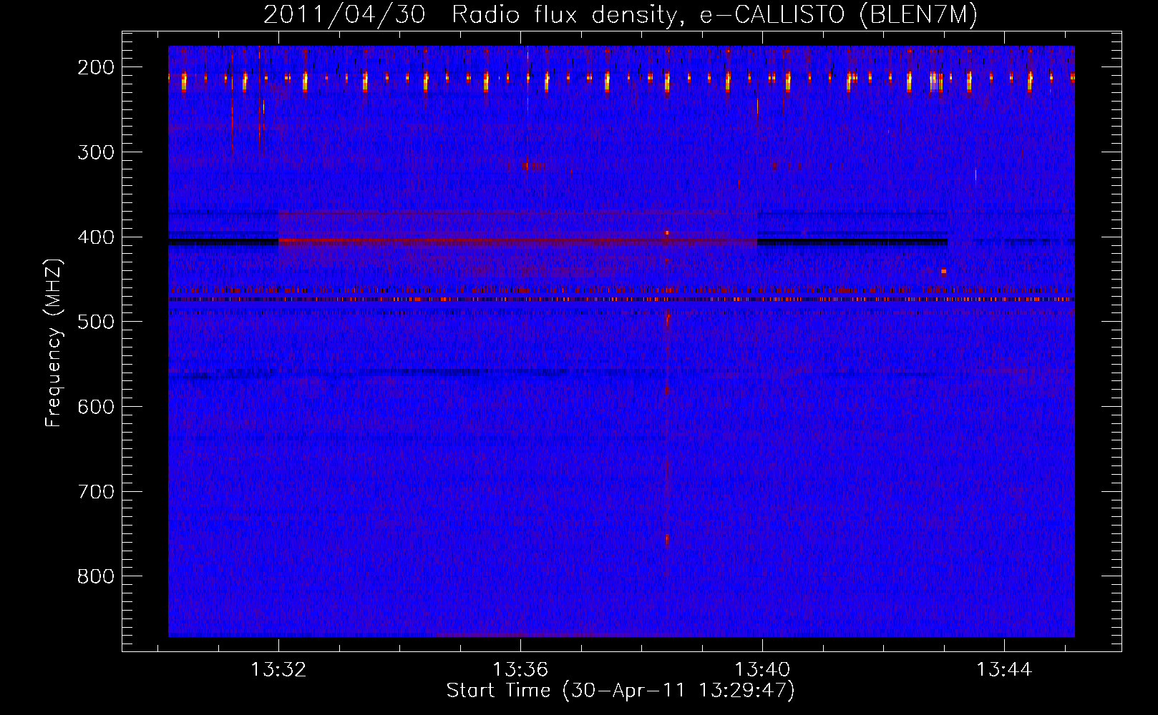Click the bright red spot near 440 MHz
Screen dimensions: 1158x715
943,272
